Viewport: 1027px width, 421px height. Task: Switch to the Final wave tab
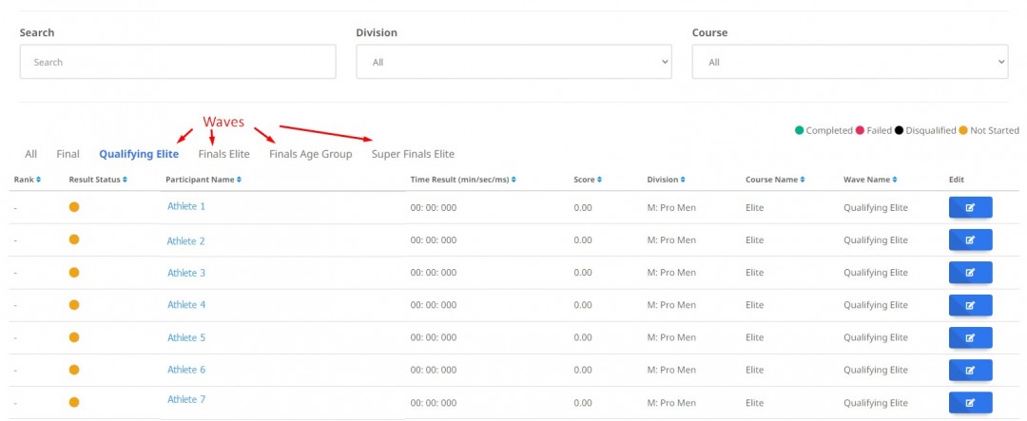(x=68, y=155)
